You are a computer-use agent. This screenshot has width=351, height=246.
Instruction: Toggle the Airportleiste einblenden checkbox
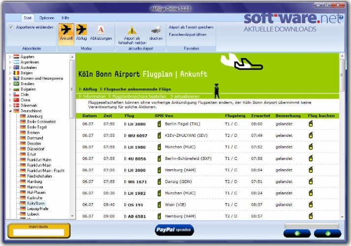pos(11,27)
